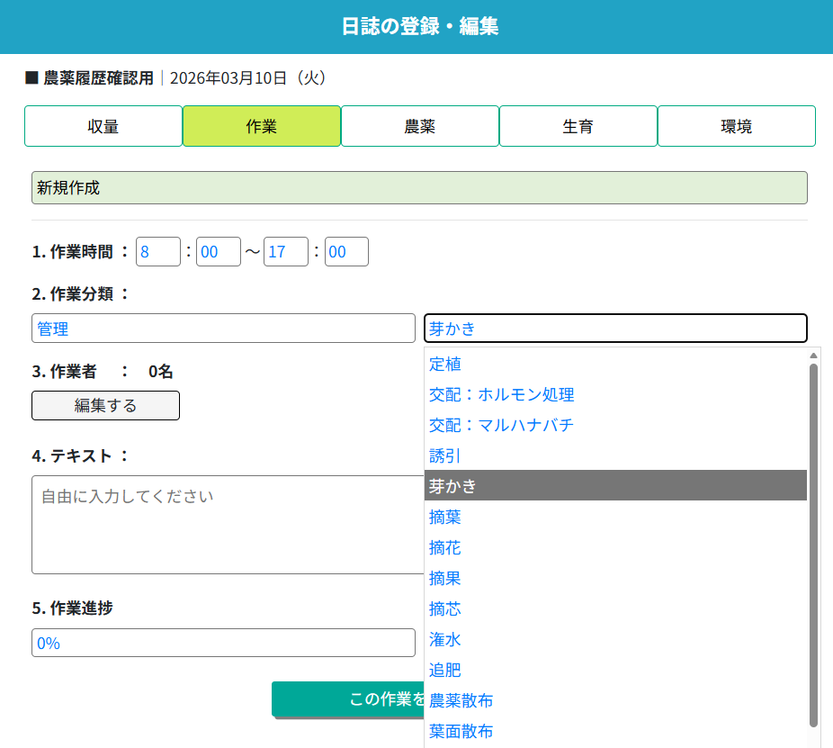Click the 編集する worker edit button
The image size is (833, 748).
(106, 406)
